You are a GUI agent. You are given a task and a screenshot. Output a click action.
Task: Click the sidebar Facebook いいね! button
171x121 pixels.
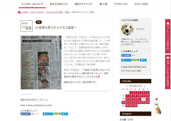[126, 55]
